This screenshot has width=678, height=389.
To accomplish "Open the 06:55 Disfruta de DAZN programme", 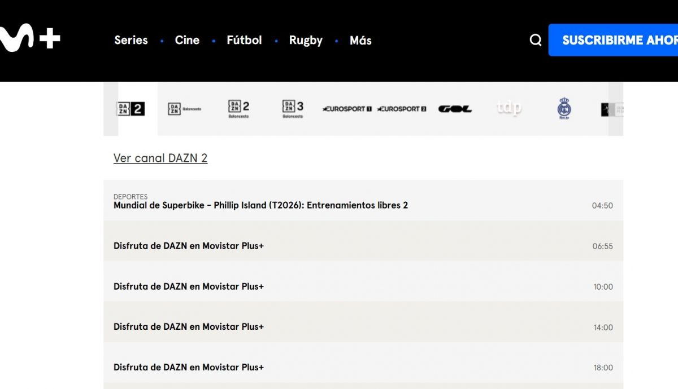I will [x=189, y=246].
